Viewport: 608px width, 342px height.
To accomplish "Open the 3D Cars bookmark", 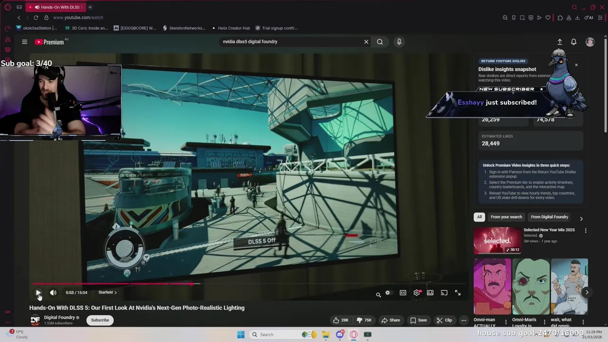I will 86,28.
